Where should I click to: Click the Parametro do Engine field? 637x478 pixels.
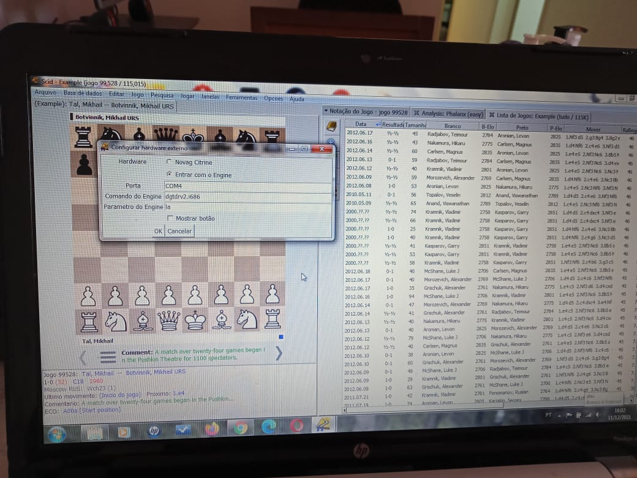click(248, 207)
